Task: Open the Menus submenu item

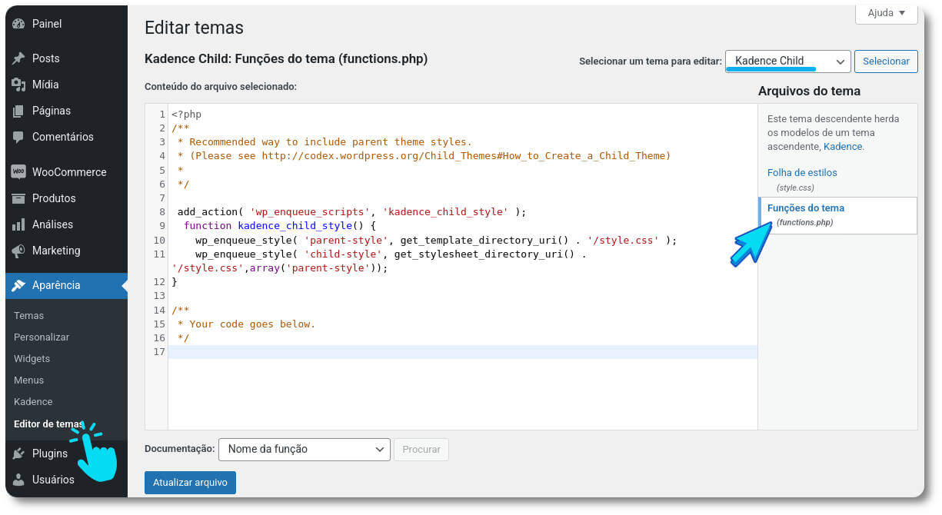Action: [x=28, y=380]
